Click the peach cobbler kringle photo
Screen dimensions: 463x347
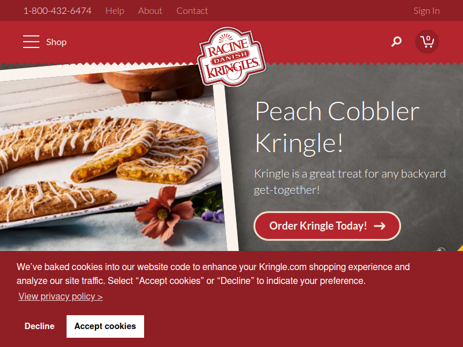pyautogui.click(x=112, y=160)
